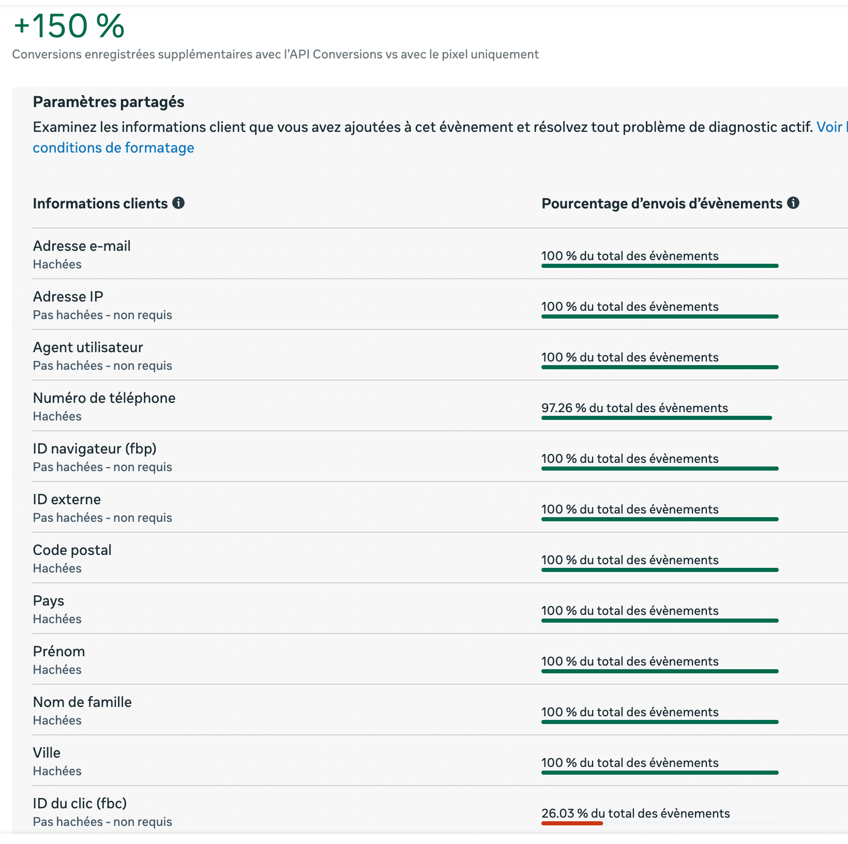The width and height of the screenshot is (848, 844).
Task: Click the ID externe parameter name
Action: point(67,499)
